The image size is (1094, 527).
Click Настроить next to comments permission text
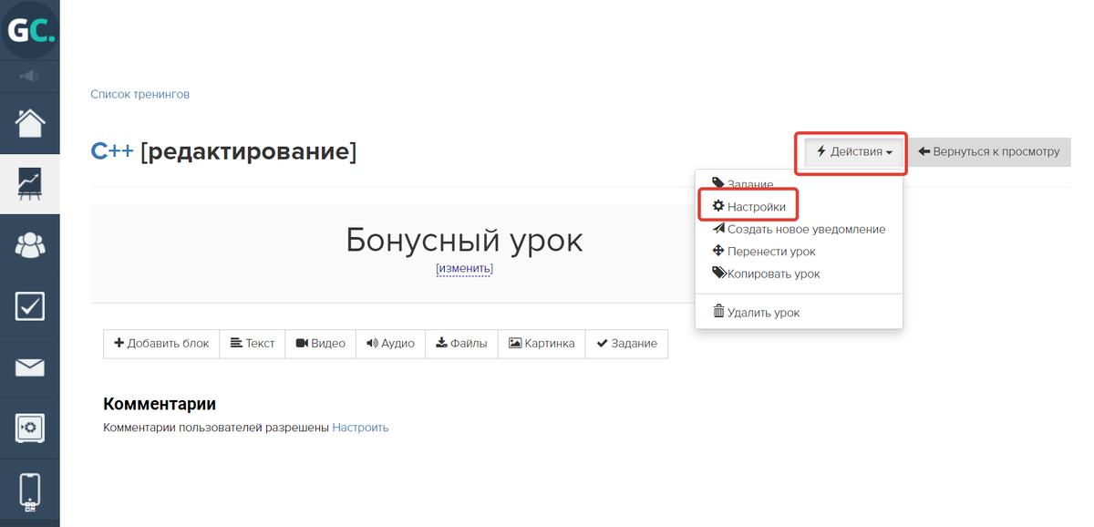pyautogui.click(x=361, y=427)
